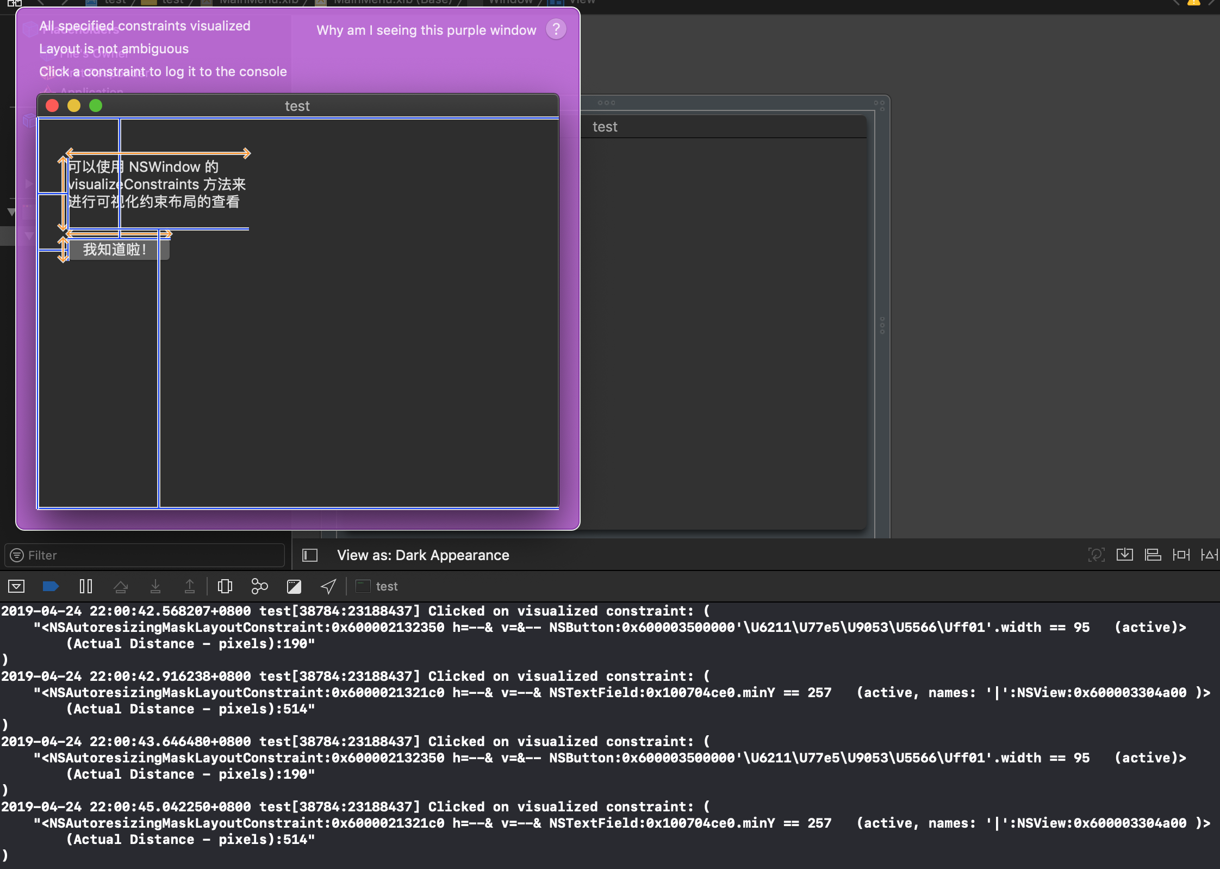Open the Add New Constraints menu
This screenshot has height=869, width=1220.
coord(1181,555)
